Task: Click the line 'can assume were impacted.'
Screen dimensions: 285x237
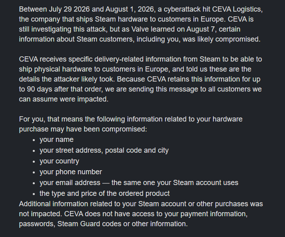Action: 64,99
